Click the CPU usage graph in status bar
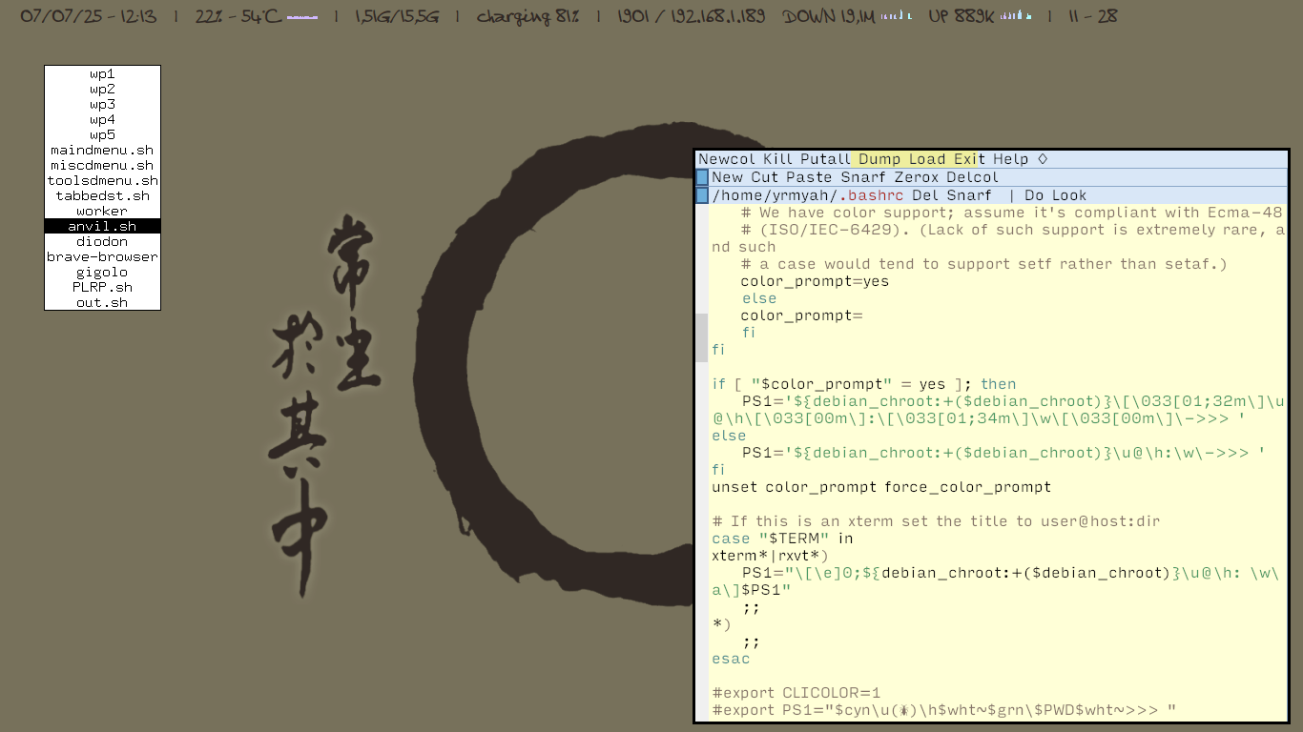The image size is (1303, 732). click(302, 16)
